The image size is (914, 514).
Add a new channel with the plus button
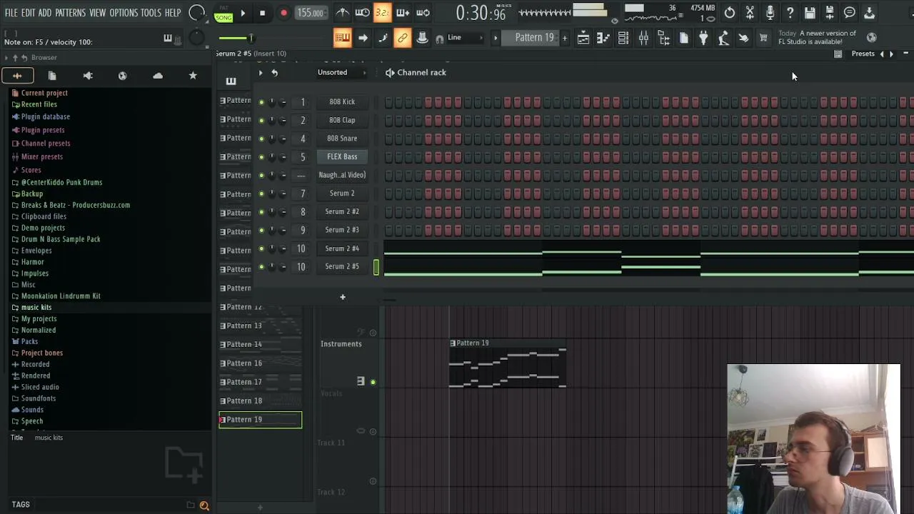pos(342,297)
